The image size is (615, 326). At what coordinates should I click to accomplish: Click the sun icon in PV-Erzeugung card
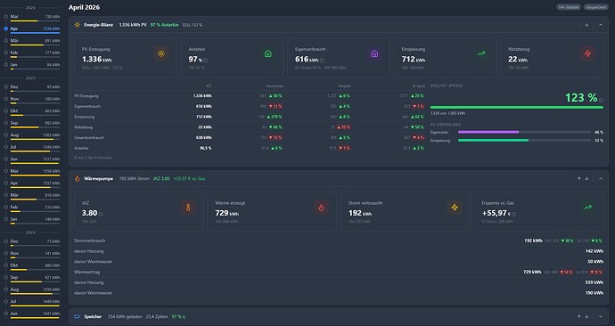(x=161, y=53)
